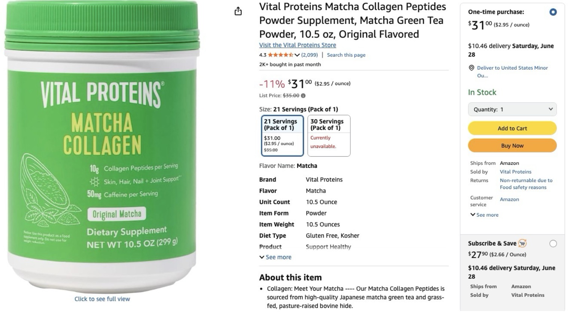Click the star rating icons

[281, 55]
